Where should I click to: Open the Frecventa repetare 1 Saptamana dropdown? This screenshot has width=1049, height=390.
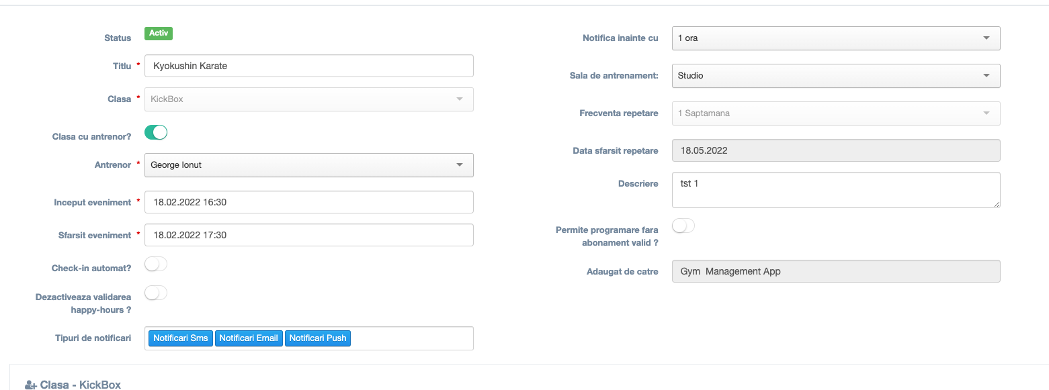pos(836,113)
